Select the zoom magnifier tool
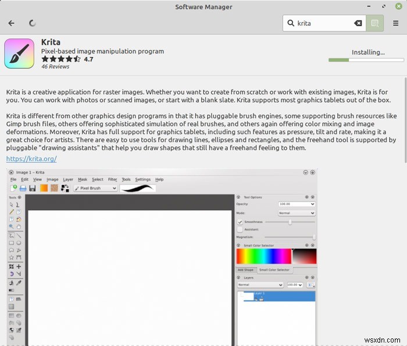407x346 pixels. (12, 226)
